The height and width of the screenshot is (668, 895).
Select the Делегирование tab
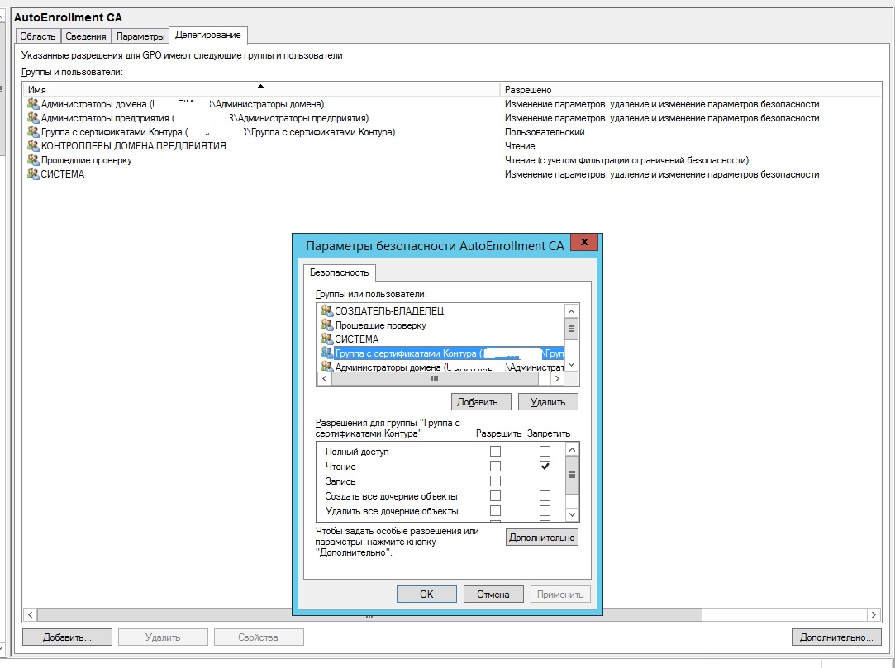point(207,35)
